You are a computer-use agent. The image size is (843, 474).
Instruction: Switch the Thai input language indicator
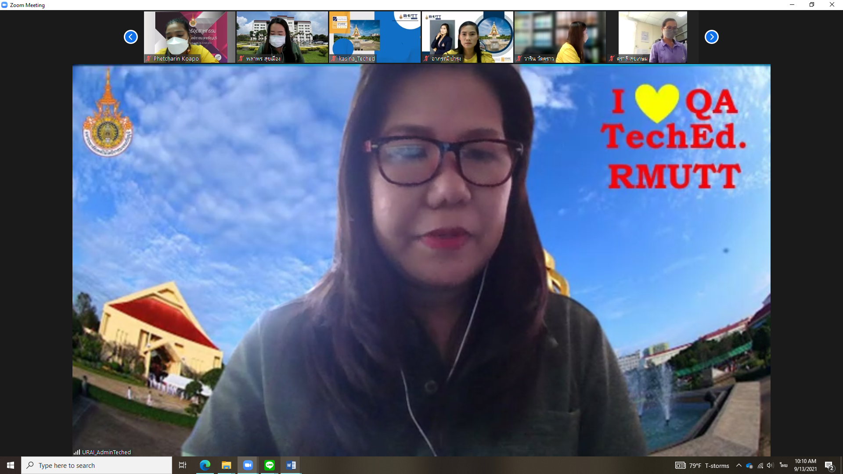784,465
